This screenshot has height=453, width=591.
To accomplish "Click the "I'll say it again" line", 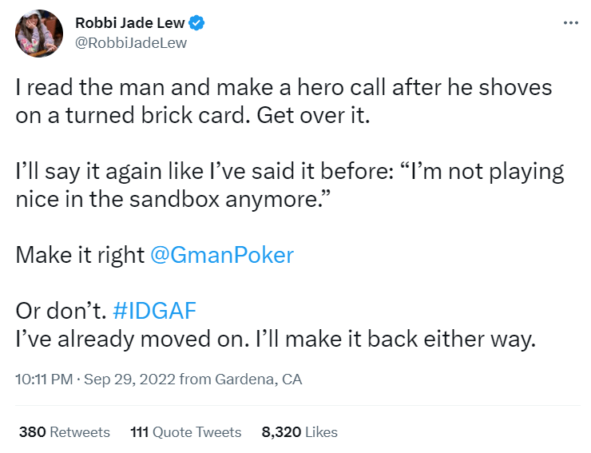I will click(x=289, y=171).
